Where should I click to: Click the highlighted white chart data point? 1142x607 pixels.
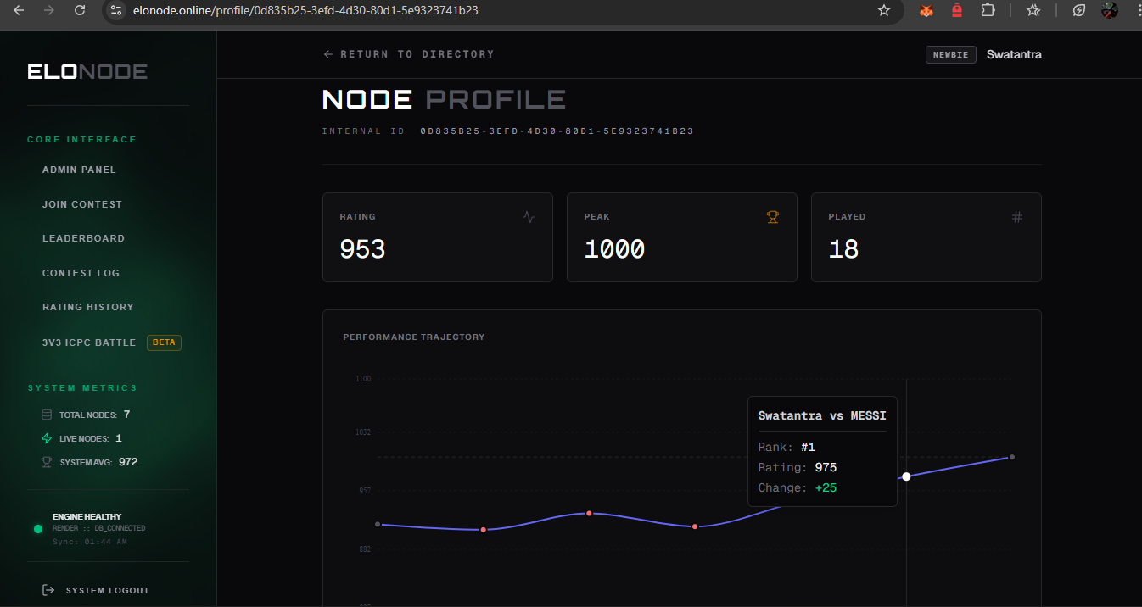[x=906, y=476]
